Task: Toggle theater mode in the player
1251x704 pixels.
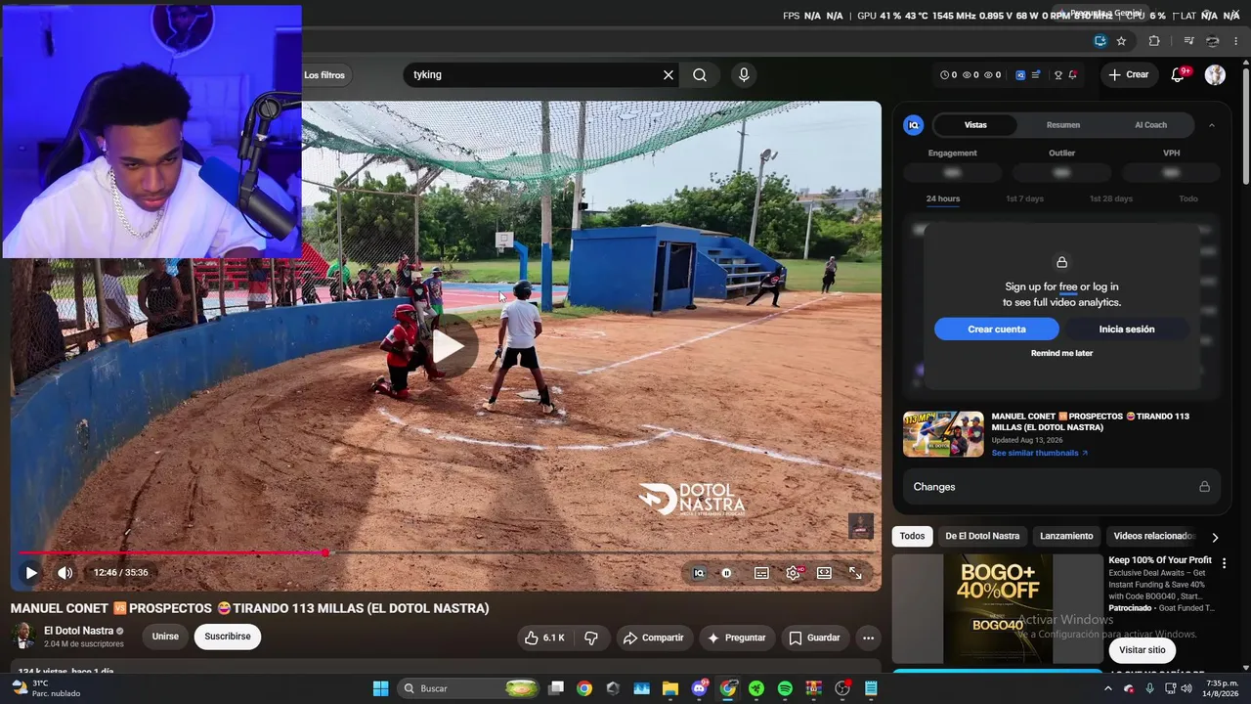Action: coord(824,573)
